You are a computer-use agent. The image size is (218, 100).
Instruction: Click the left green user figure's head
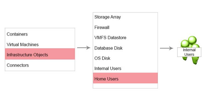coord(185,44)
